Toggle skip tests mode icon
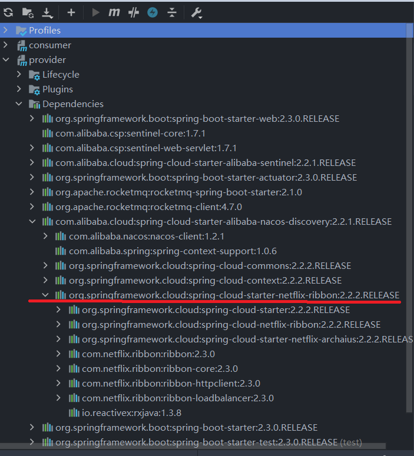The image size is (414, 456). point(133,12)
